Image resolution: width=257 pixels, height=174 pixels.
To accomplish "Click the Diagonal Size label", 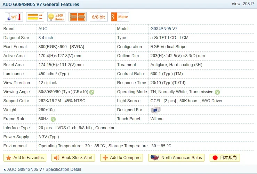I will 16,38.
